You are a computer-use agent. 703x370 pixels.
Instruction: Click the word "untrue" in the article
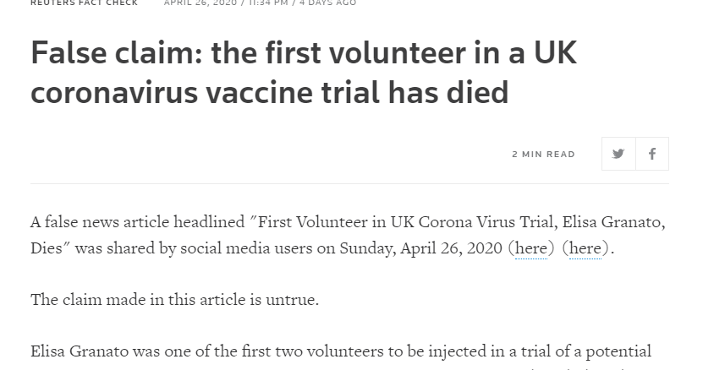[292, 299]
